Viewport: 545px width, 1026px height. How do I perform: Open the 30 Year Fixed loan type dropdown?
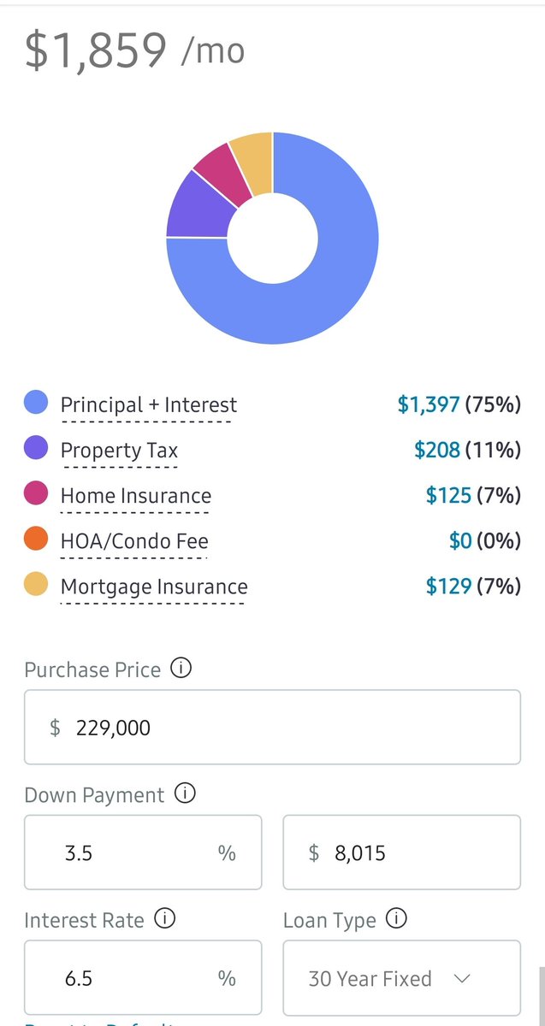point(401,978)
